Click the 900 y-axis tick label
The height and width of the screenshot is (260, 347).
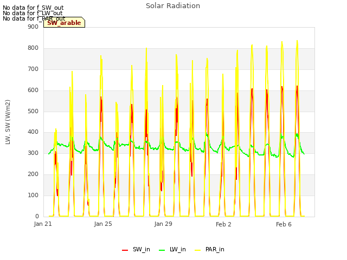coord(33,27)
